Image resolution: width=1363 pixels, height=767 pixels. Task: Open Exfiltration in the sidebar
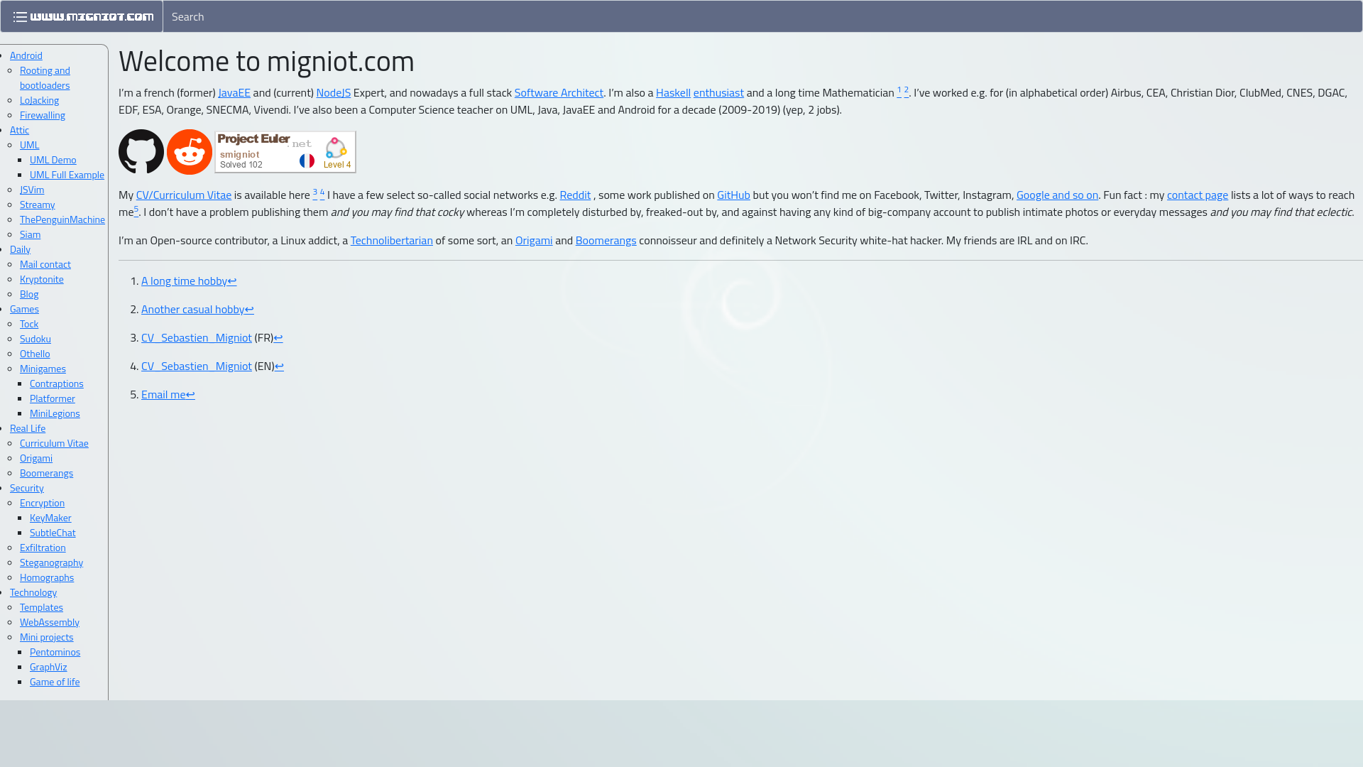tap(43, 548)
